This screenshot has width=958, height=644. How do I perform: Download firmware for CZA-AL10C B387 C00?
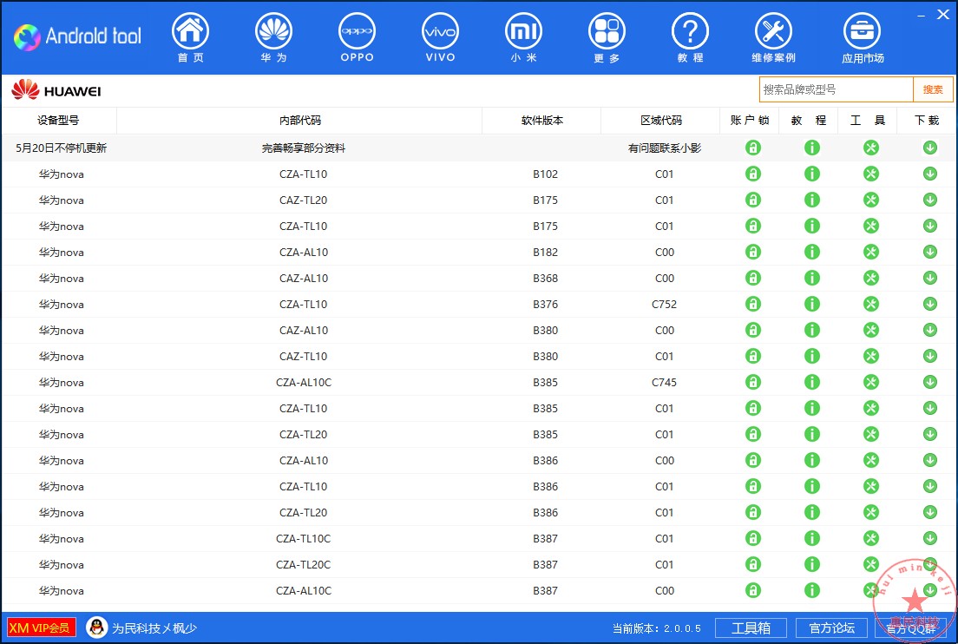pyautogui.click(x=929, y=590)
